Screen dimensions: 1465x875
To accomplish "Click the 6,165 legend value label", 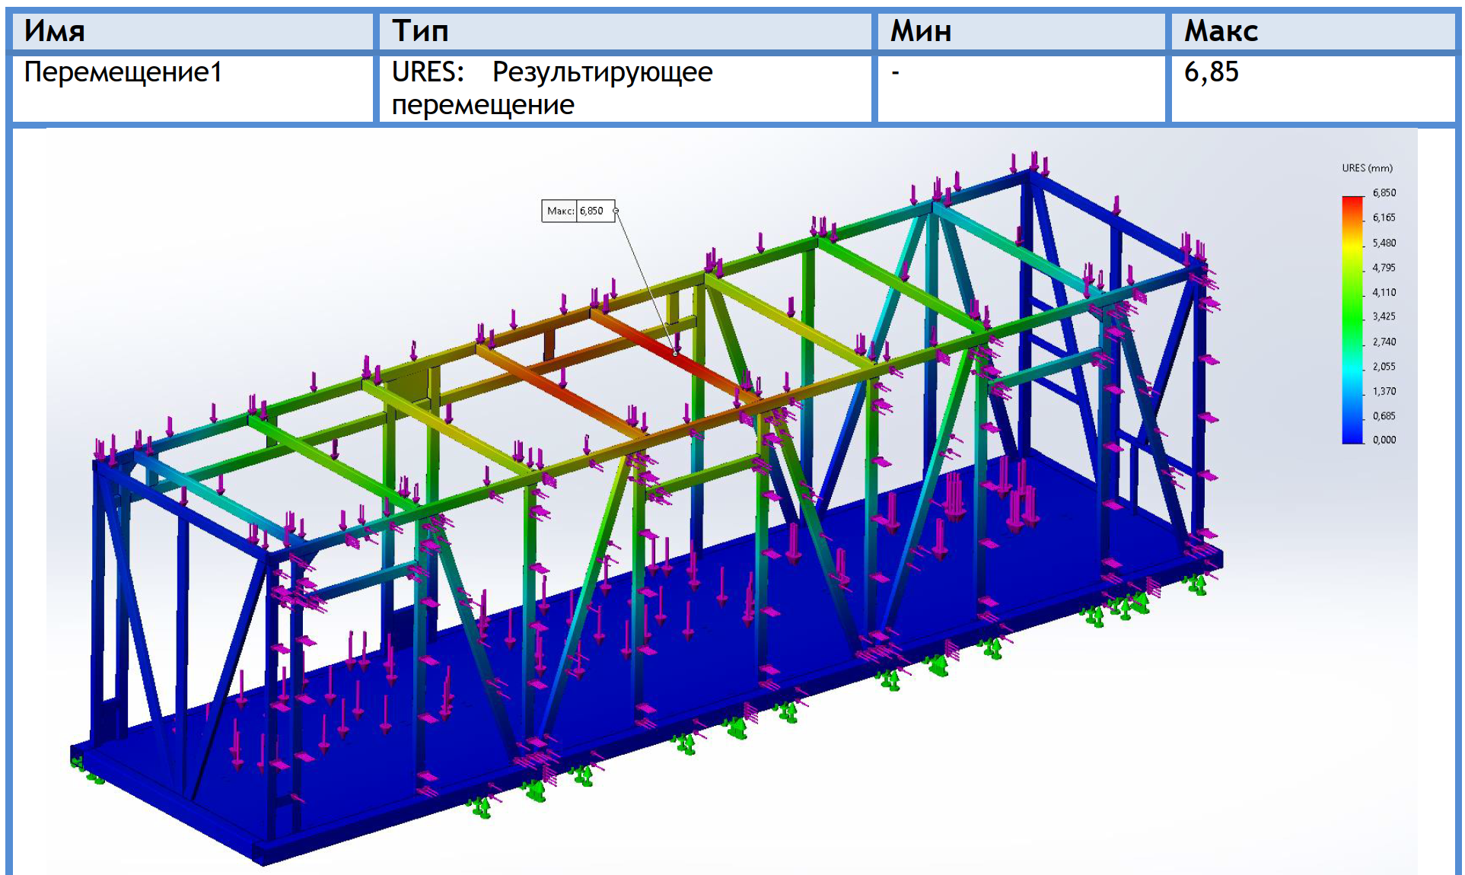I will click(x=1384, y=218).
